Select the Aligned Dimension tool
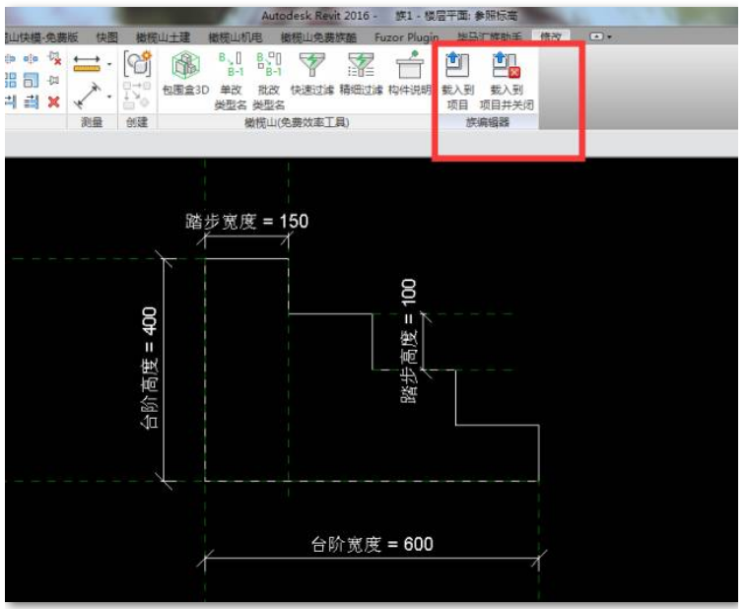 tap(88, 96)
